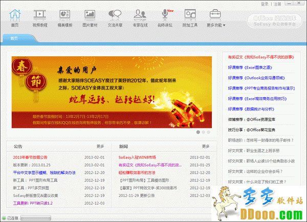The height and width of the screenshot is (222, 307).
Task: Open 【PPT图形布局】工具模仿图形 news item
Action: (144, 180)
